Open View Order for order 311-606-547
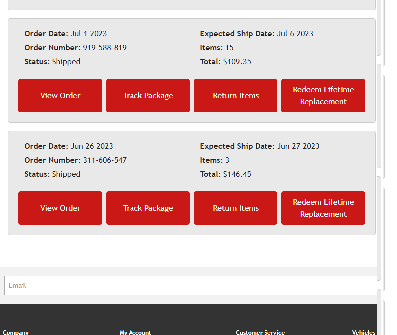This screenshot has height=335, width=397. (60, 208)
